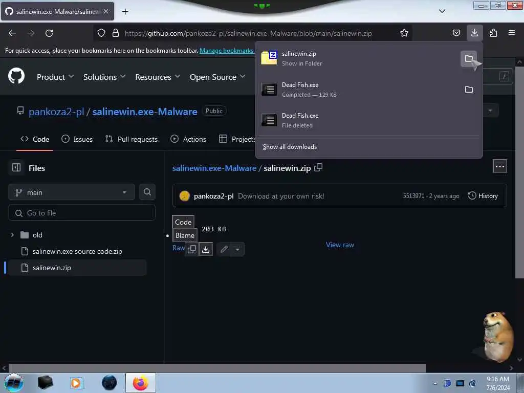The width and height of the screenshot is (524, 393).
Task: Open more edit options dropdown arrow
Action: point(237,249)
